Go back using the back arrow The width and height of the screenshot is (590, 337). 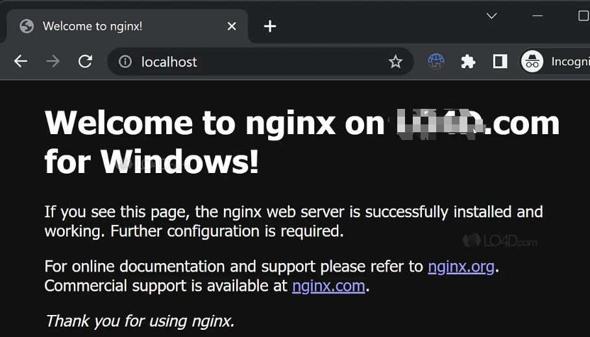tap(21, 62)
